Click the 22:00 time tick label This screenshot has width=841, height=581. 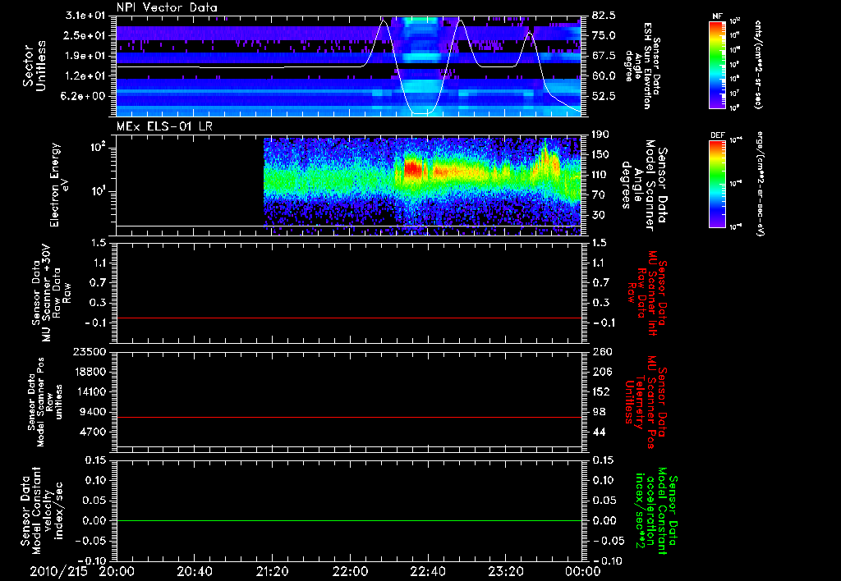click(350, 571)
